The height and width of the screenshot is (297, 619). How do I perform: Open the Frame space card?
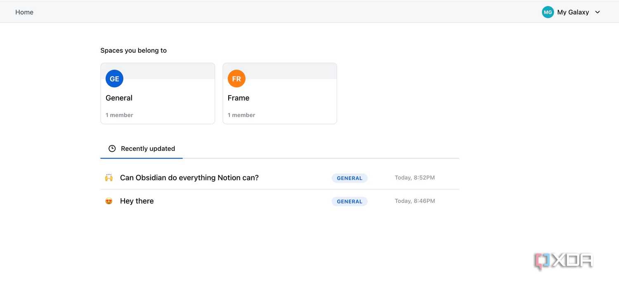[280, 94]
